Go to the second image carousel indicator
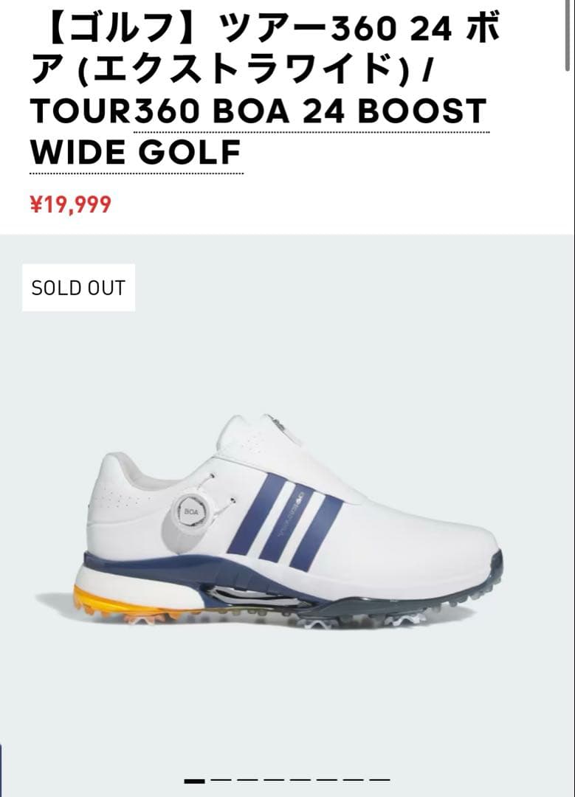575x797 pixels. click(x=221, y=780)
